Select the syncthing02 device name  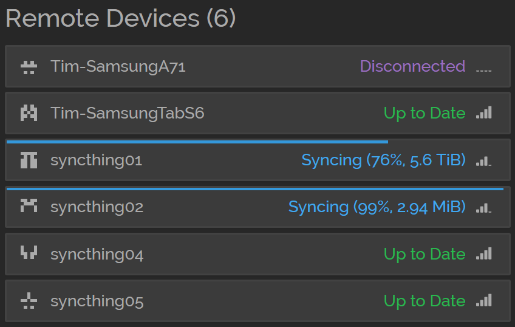point(97,207)
